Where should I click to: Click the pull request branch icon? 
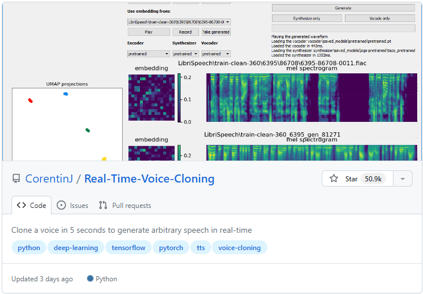103,206
